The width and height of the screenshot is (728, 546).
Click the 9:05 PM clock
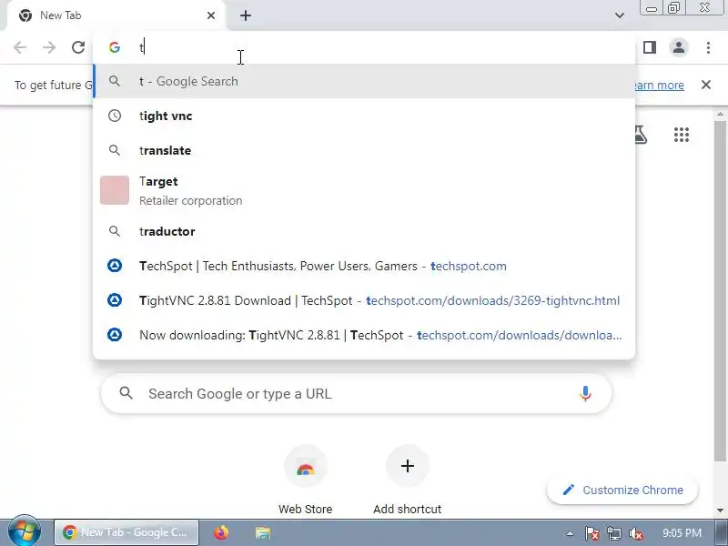pos(682,532)
